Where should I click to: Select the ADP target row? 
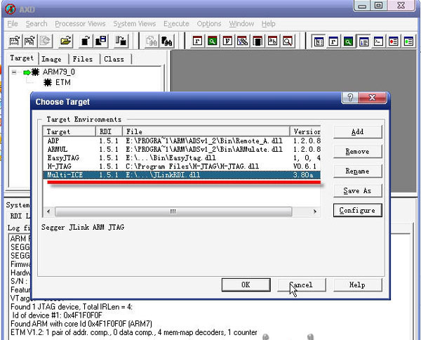click(182, 140)
